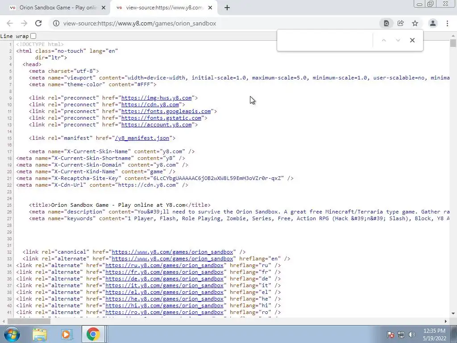
Task: Bookmark this tab with the star
Action: click(415, 23)
